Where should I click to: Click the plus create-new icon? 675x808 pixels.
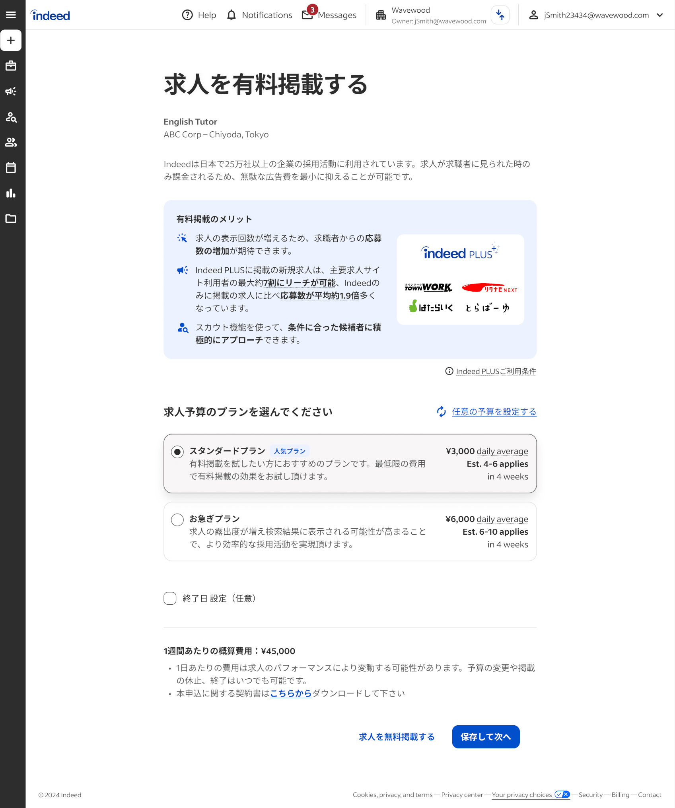click(x=11, y=41)
